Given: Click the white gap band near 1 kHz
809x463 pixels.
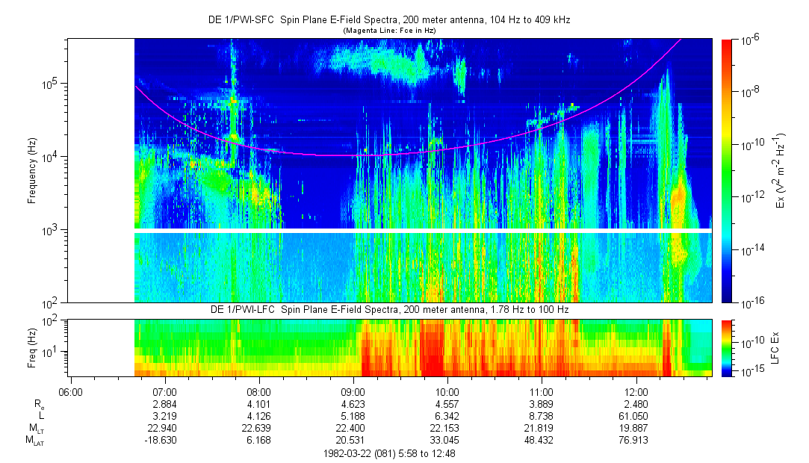Looking at the screenshot, I should click(x=423, y=231).
